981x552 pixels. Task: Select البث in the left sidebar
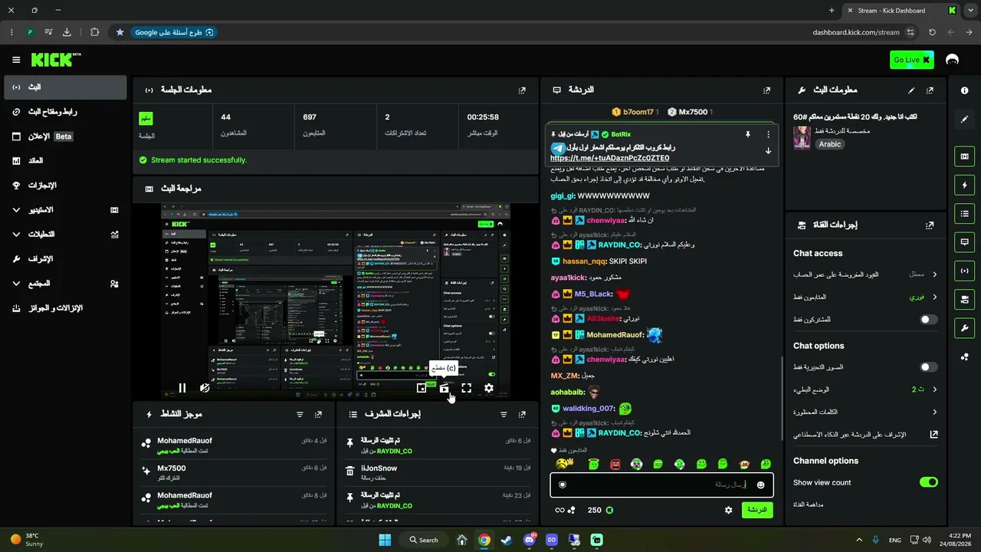click(x=65, y=87)
